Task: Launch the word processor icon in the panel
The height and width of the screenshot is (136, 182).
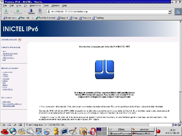Action: coord(30,131)
